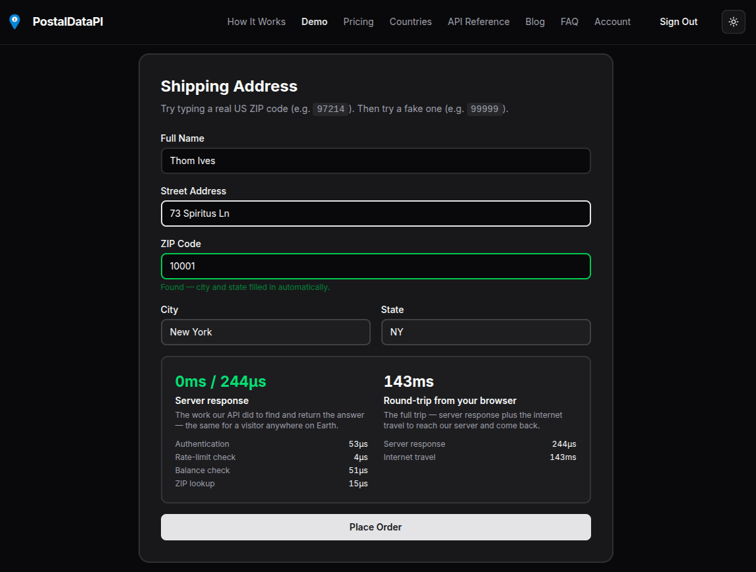Focus the Full Name input field

point(375,161)
